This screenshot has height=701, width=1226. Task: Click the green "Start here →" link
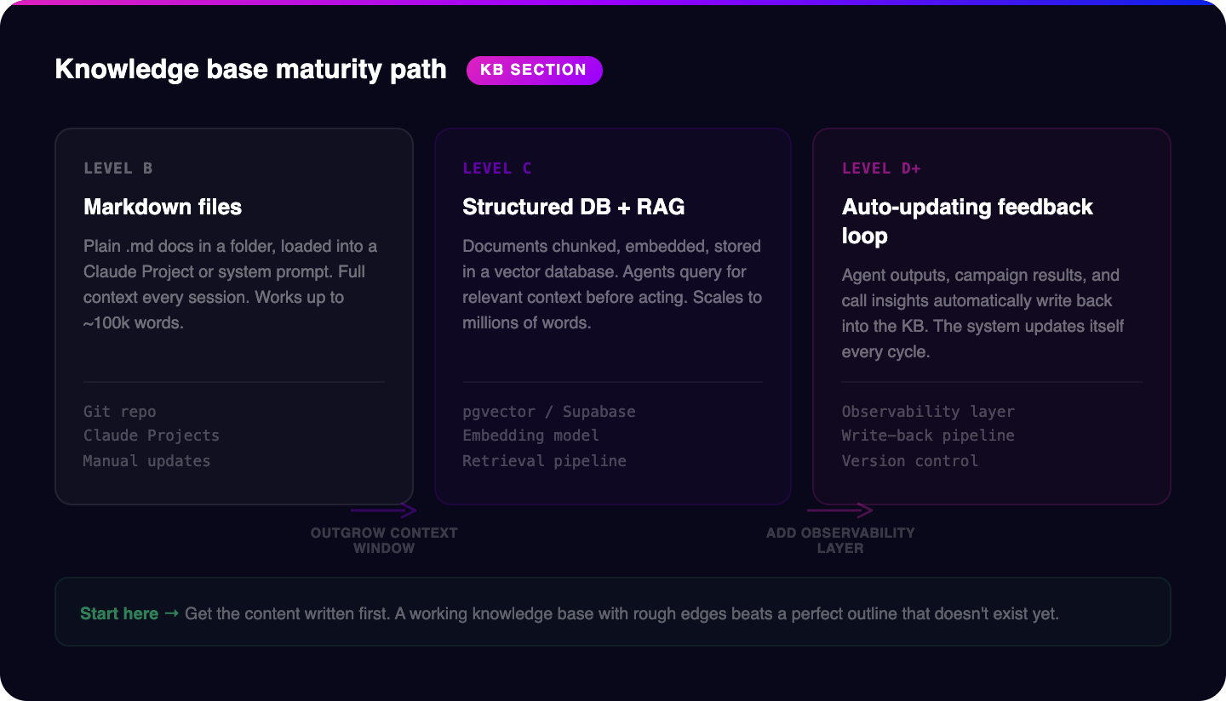[129, 613]
